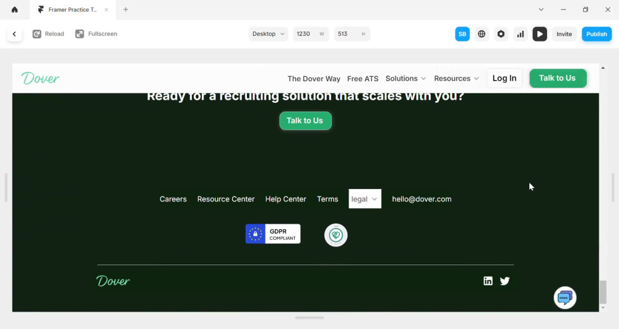The image size is (619, 329).
Task: Click the Reload icon
Action: tap(37, 34)
